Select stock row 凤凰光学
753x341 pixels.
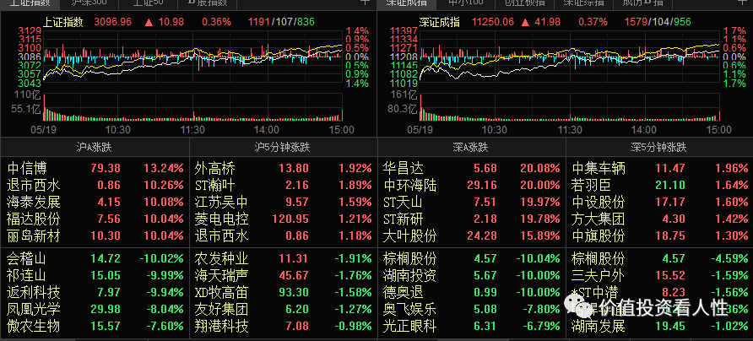pos(95,309)
